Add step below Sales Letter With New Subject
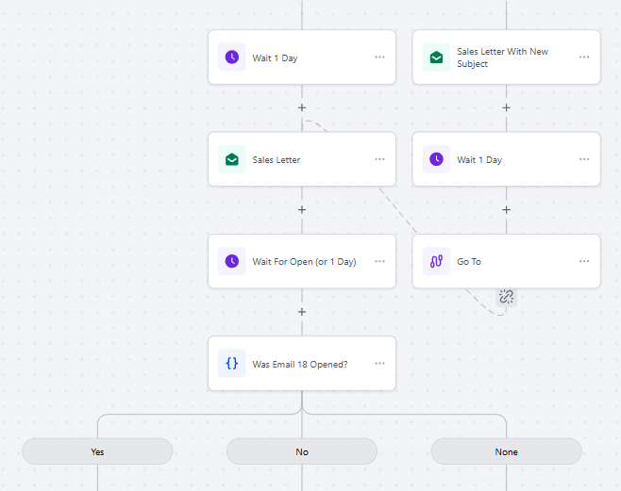The image size is (621, 491). click(506, 107)
